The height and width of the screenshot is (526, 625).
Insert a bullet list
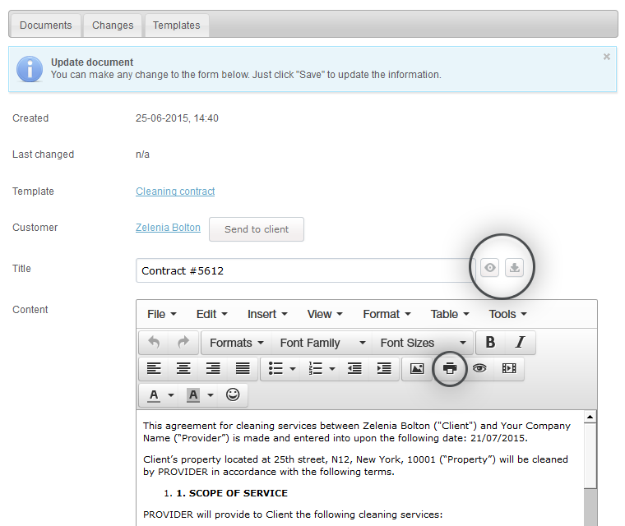tap(275, 368)
